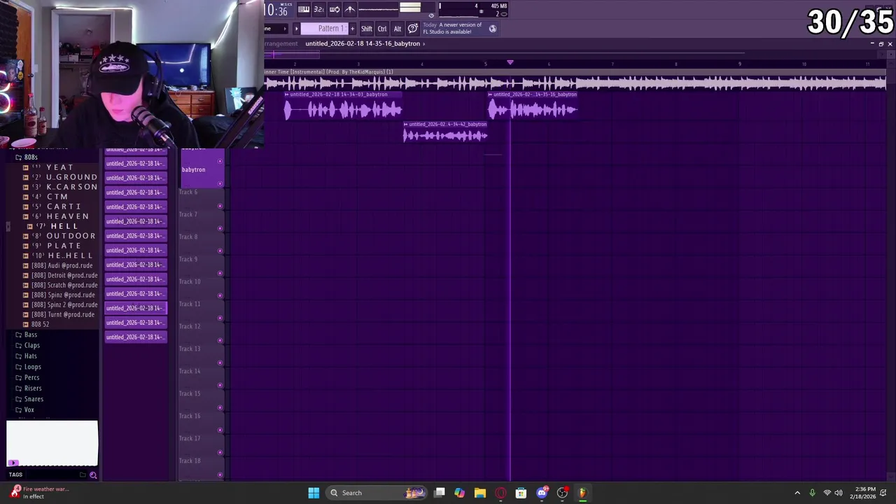The image size is (896, 504).
Task: Expand the untitled_2026-02-18 14-35-16_babytron breadcrumb arrow
Action: [423, 43]
